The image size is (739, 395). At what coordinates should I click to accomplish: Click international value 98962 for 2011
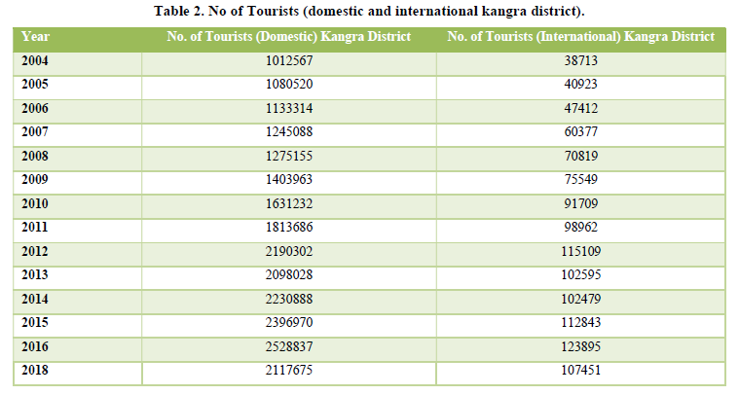tap(580, 228)
